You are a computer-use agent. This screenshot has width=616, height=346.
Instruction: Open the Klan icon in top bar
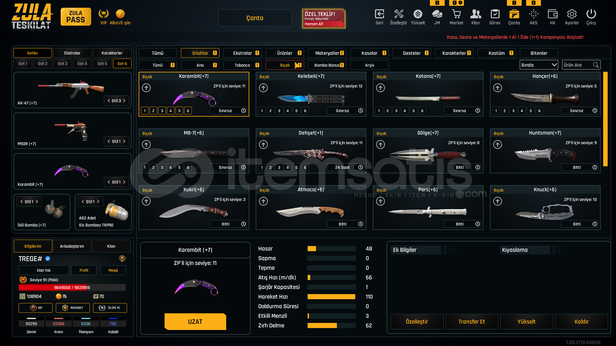click(x=475, y=14)
